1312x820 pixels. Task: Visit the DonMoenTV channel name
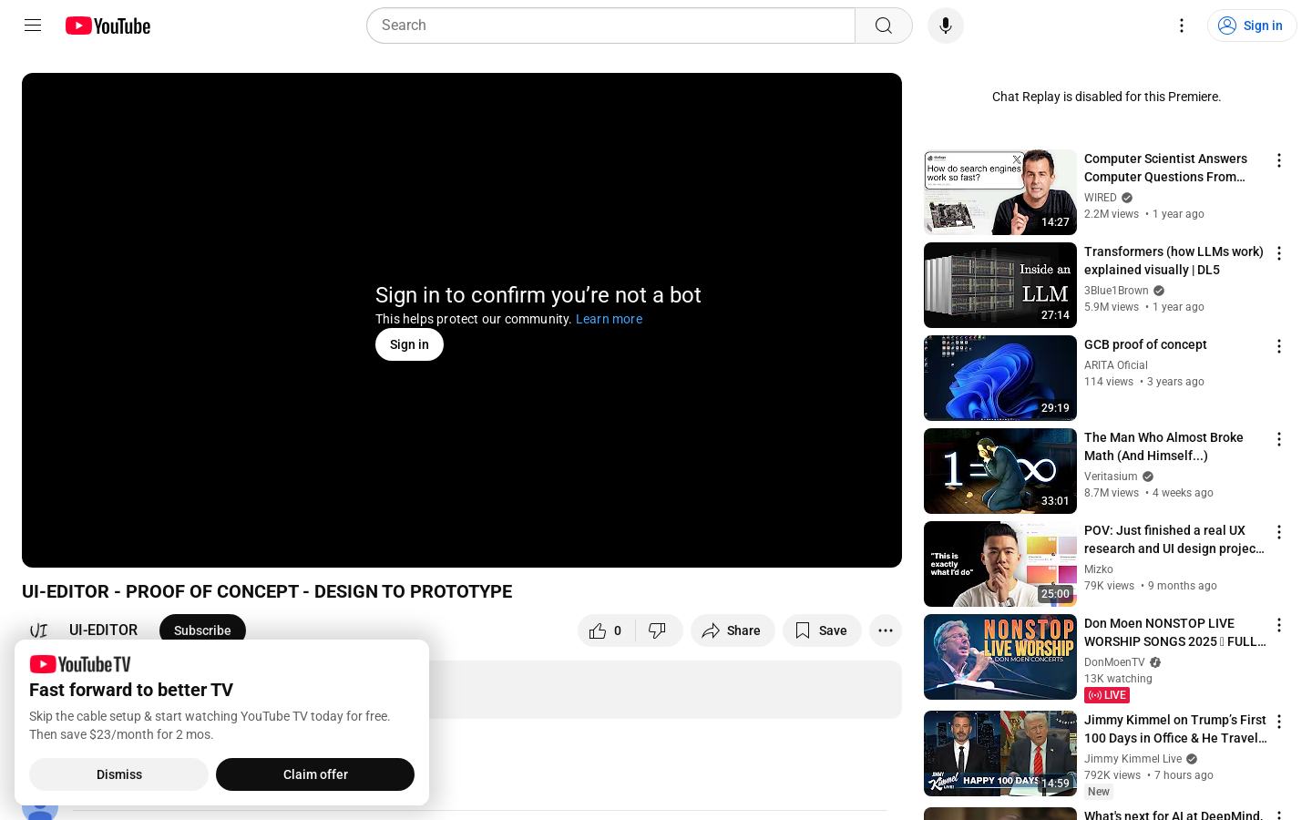1114,662
